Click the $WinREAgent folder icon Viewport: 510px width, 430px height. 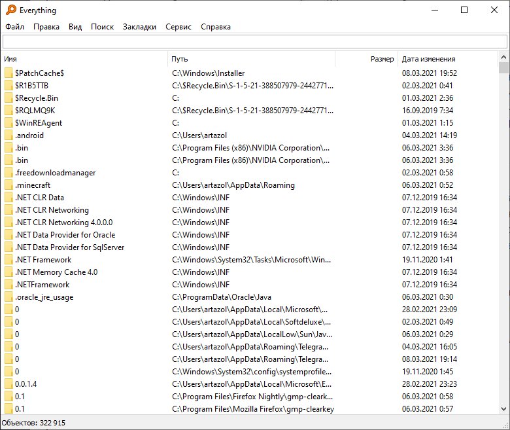8,123
